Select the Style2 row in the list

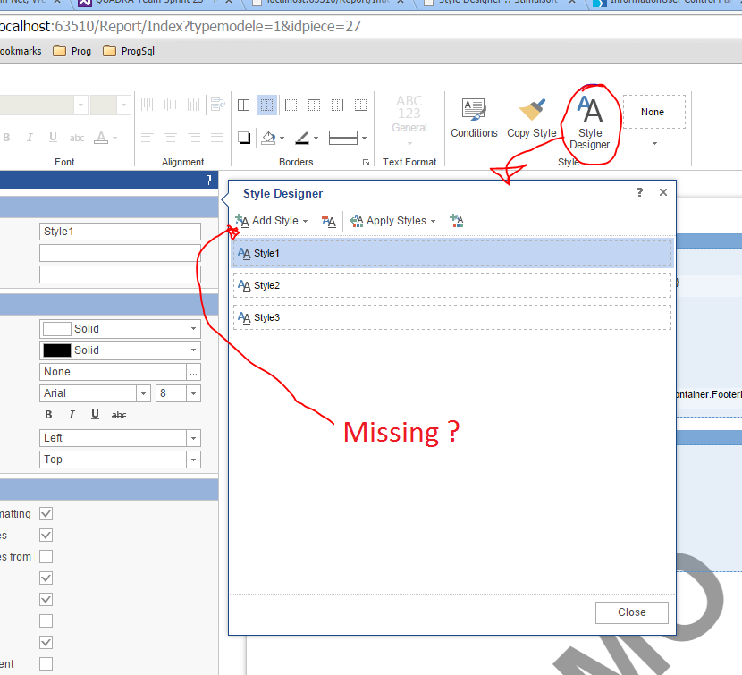(452, 285)
